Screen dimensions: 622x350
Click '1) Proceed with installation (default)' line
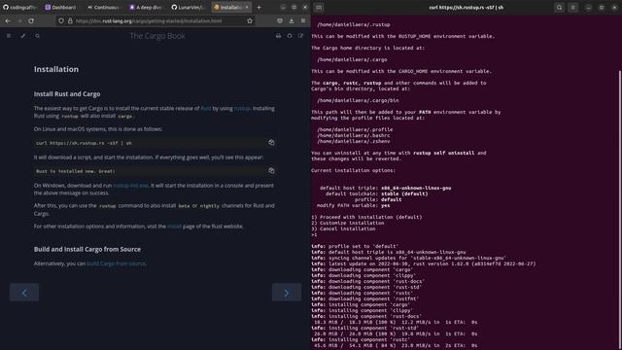coord(366,217)
